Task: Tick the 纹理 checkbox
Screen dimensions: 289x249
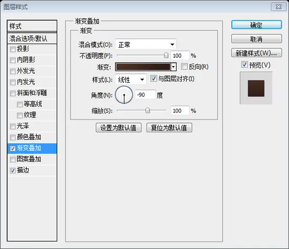Action: [19, 116]
